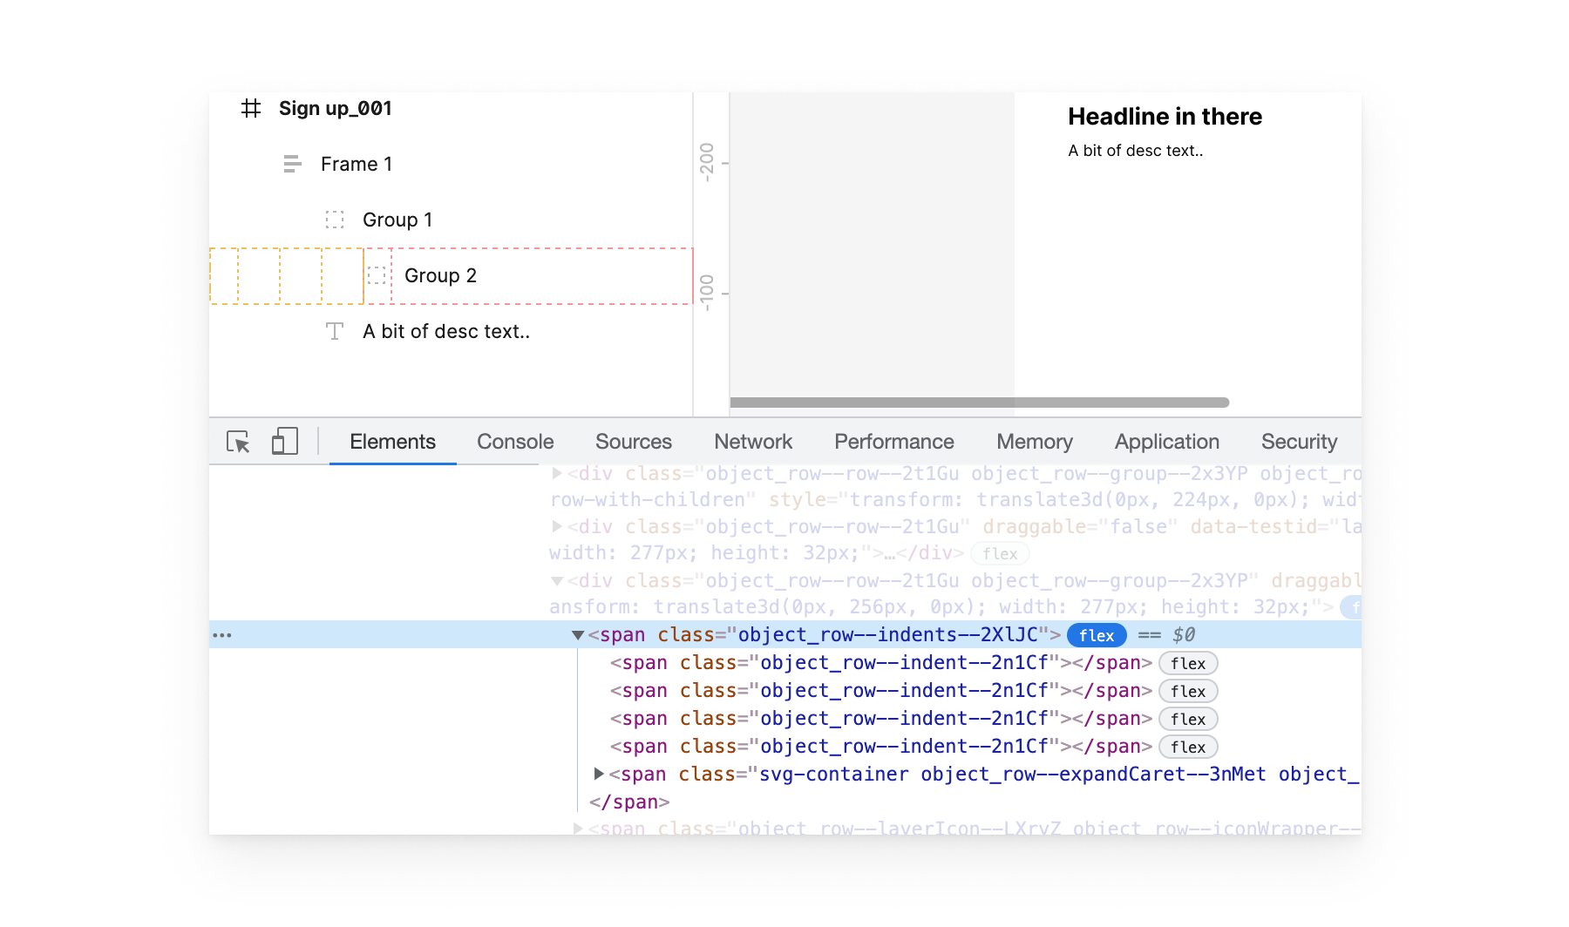Viewport: 1569px width, 927px height.
Task: Expand the svg-container expandCaret span node
Action: click(x=599, y=774)
